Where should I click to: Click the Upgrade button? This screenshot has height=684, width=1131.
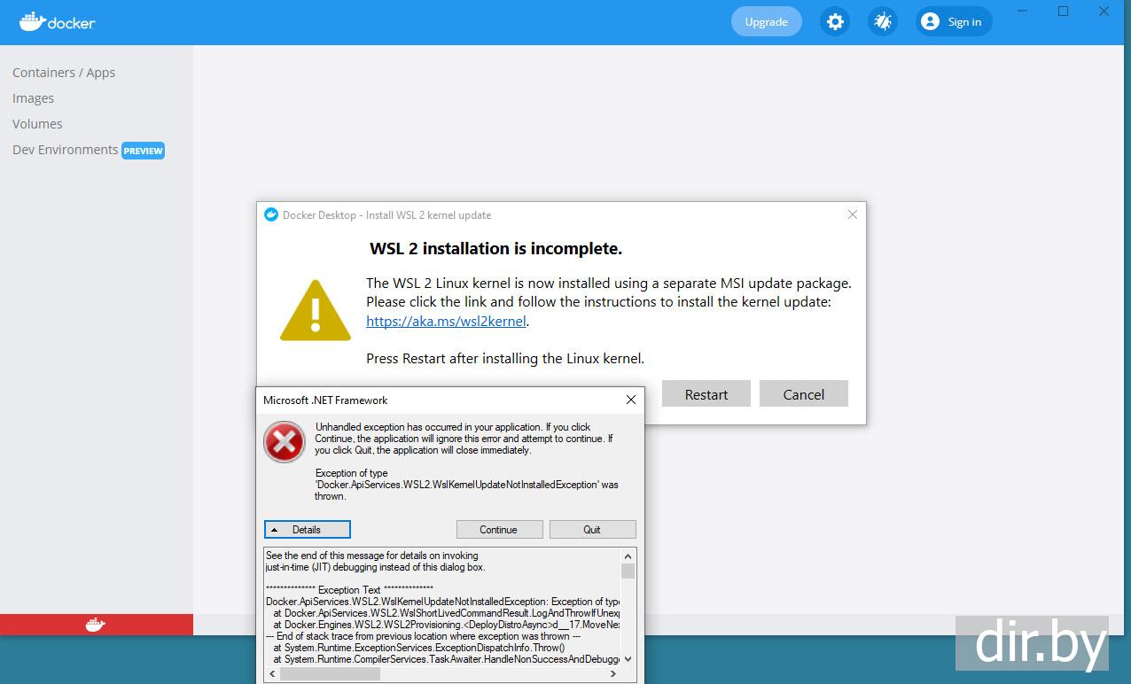[x=767, y=21]
